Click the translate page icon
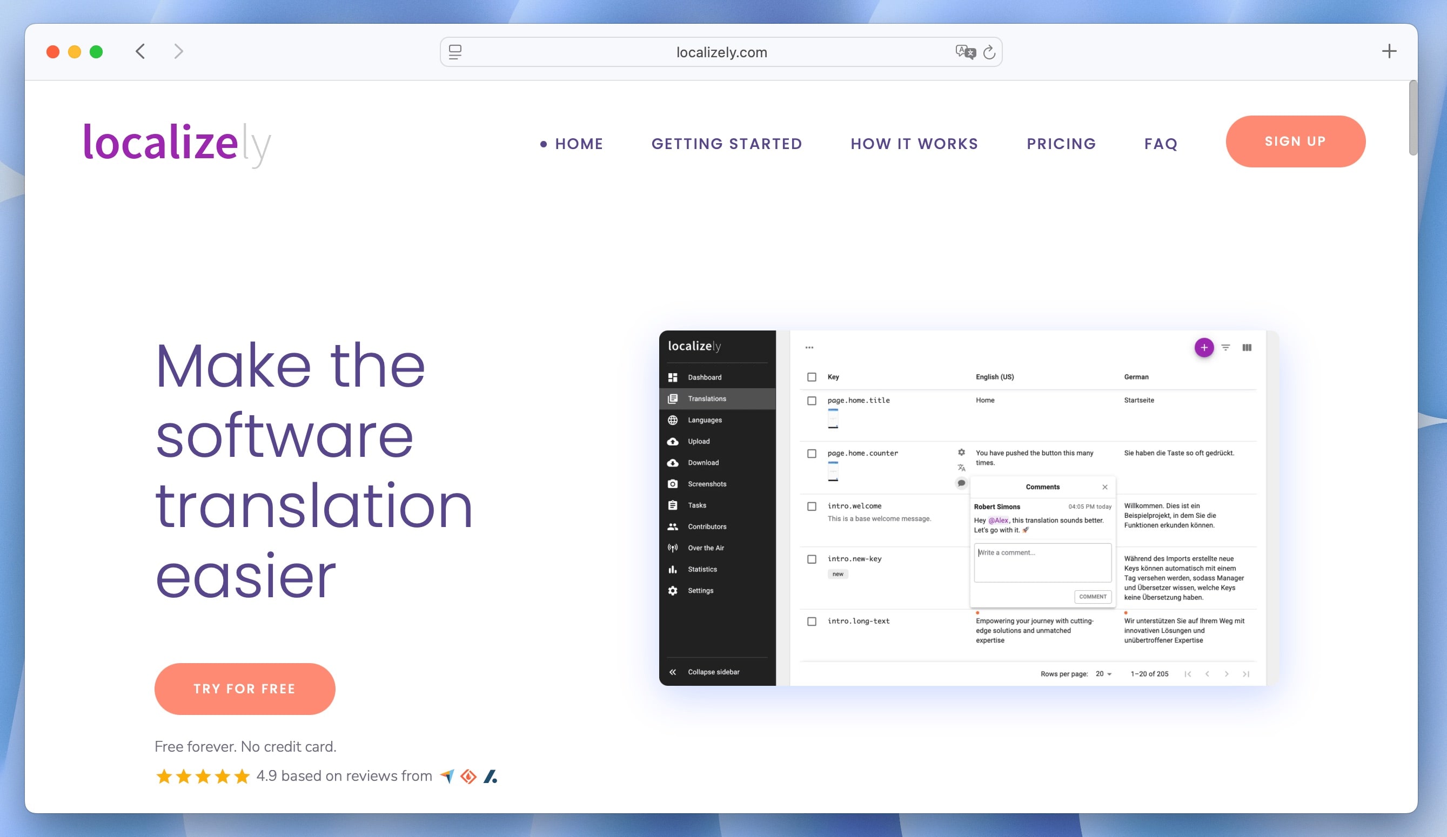This screenshot has height=837, width=1447. click(964, 52)
